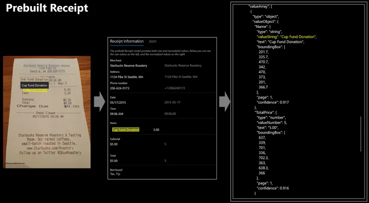The width and height of the screenshot is (369, 203).
Task: Click highlighted "valueString": "Cup Fund Donation" JSON line
Action: tap(287, 37)
